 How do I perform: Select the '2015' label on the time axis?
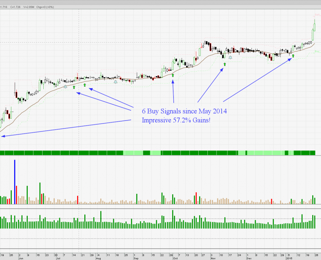click(289, 258)
